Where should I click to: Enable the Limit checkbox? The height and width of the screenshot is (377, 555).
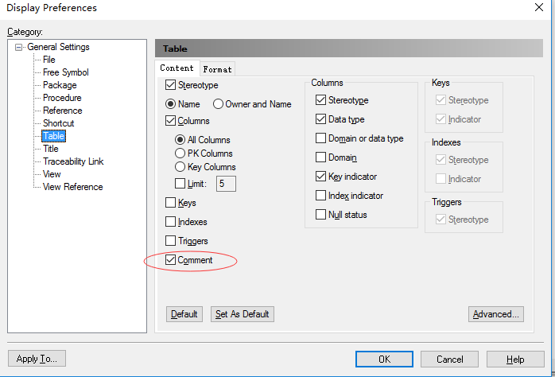pyautogui.click(x=180, y=184)
